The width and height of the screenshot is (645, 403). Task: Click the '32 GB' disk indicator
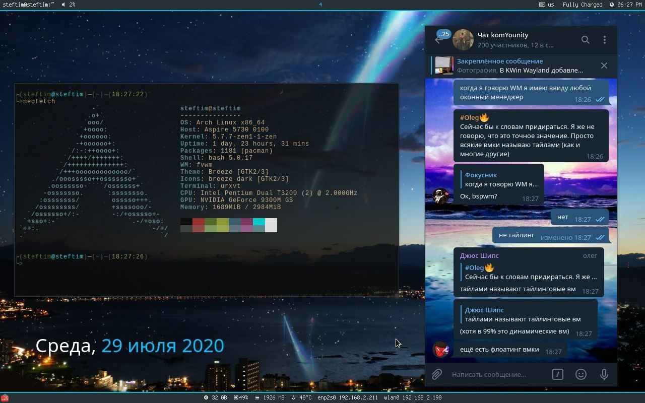coord(215,397)
